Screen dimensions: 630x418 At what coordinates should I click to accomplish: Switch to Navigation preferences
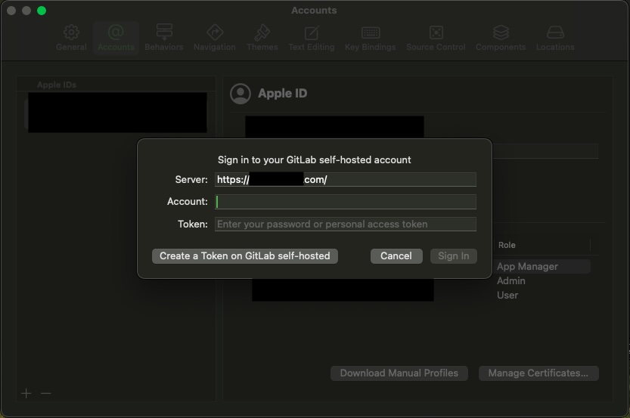click(x=215, y=37)
